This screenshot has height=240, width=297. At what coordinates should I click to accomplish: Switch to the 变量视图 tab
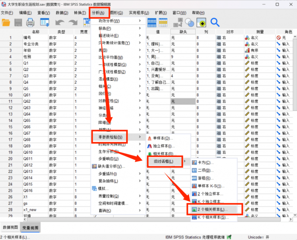[x=30, y=228]
